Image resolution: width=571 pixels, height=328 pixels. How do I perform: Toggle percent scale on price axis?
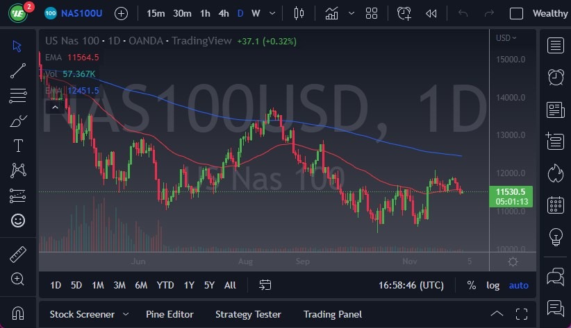tap(472, 285)
